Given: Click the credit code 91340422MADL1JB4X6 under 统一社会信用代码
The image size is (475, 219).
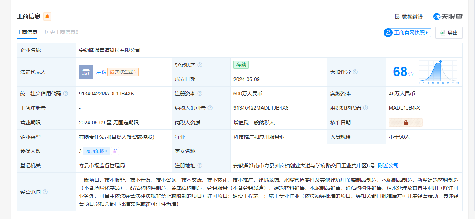Looking at the screenshot, I should pyautogui.click(x=106, y=94).
